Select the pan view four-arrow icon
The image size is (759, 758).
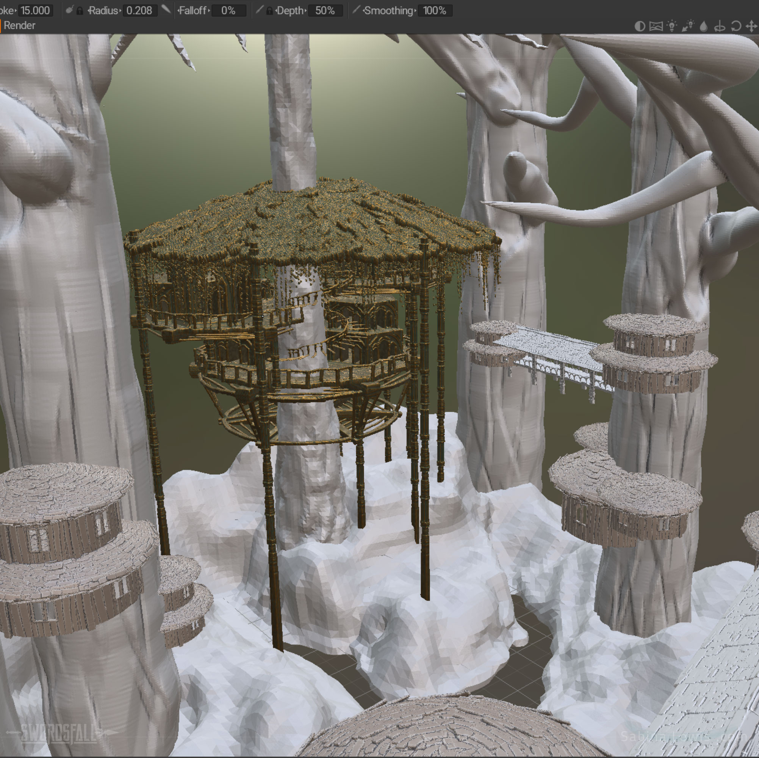coord(751,26)
